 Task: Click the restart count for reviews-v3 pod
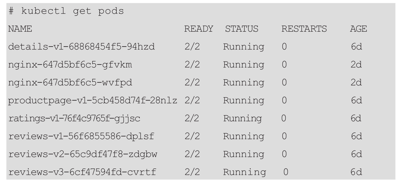286,172
